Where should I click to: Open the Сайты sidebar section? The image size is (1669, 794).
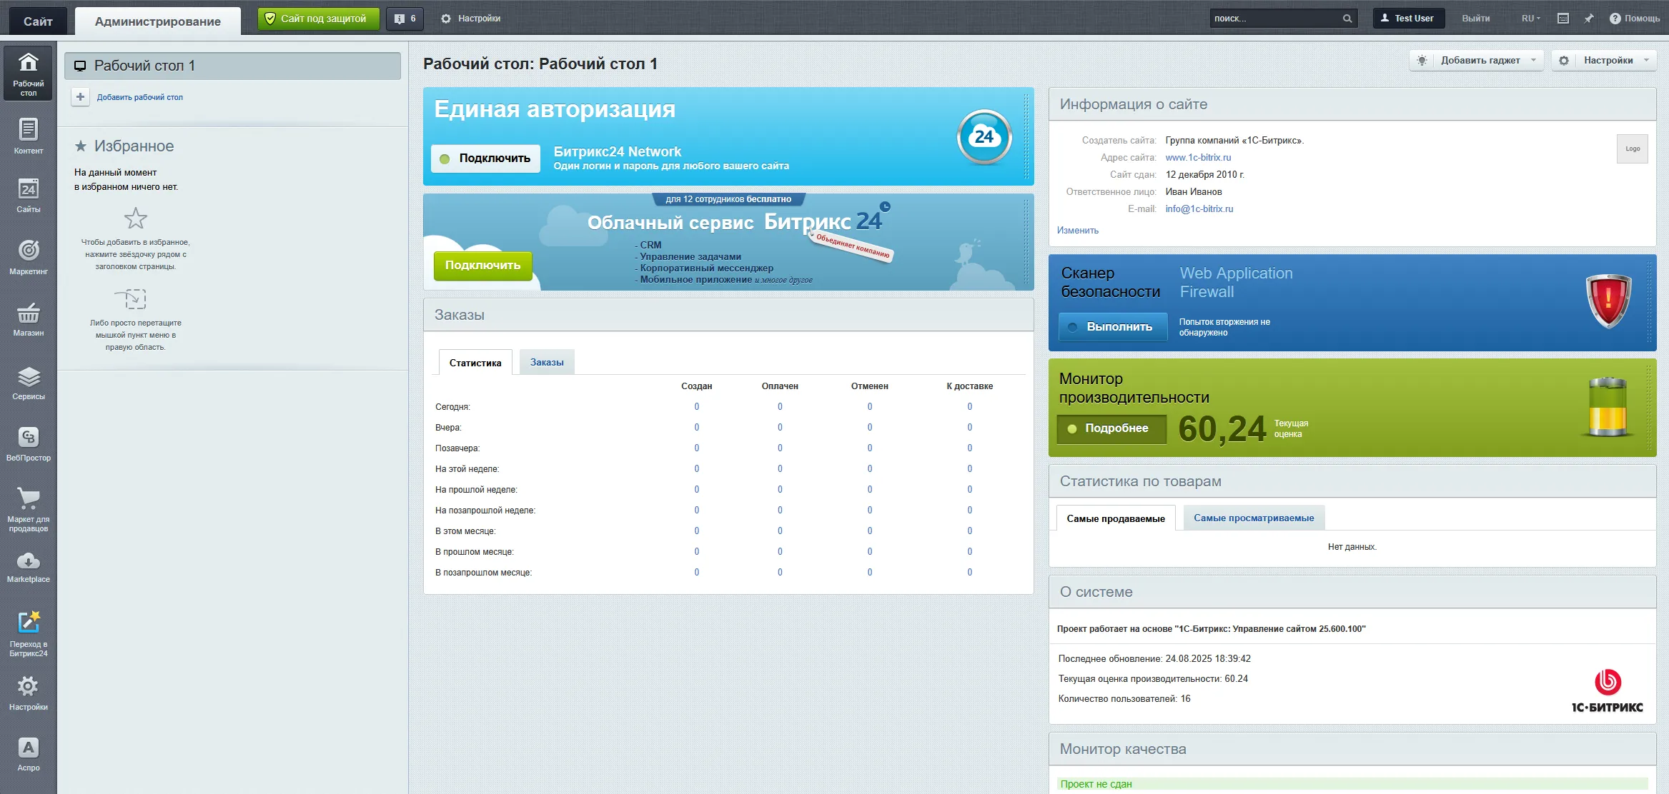point(28,195)
